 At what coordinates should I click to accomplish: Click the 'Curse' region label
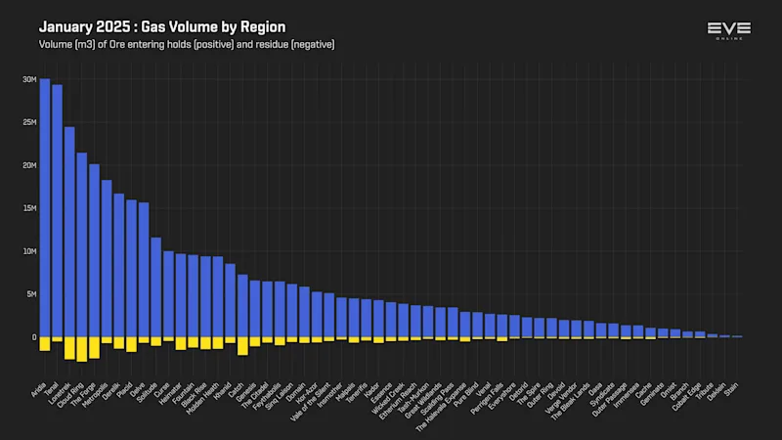tap(162, 389)
